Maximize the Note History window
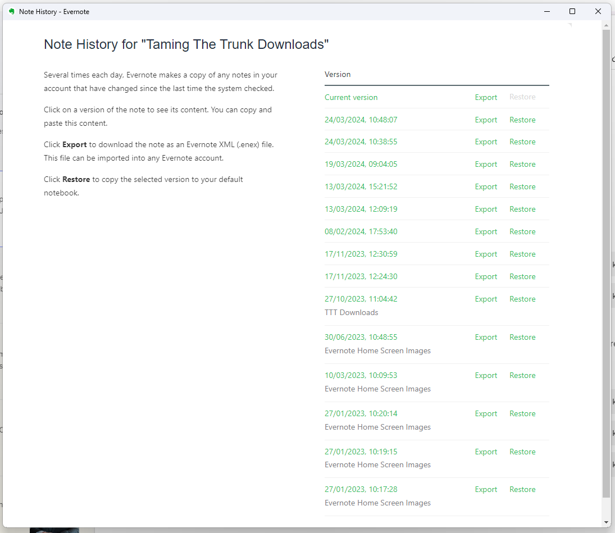This screenshot has width=615, height=533. tap(572, 11)
